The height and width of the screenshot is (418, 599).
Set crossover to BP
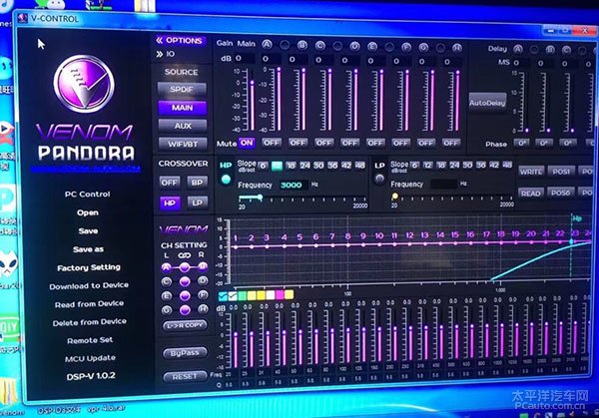coord(197,183)
